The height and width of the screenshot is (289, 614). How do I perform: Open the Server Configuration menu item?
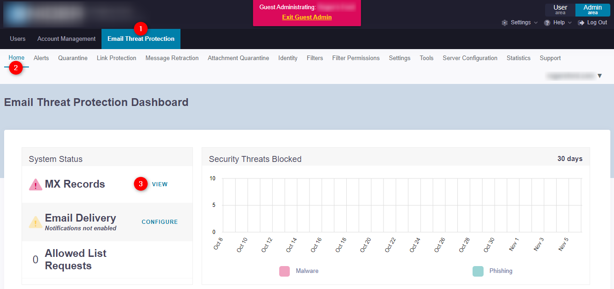point(470,58)
